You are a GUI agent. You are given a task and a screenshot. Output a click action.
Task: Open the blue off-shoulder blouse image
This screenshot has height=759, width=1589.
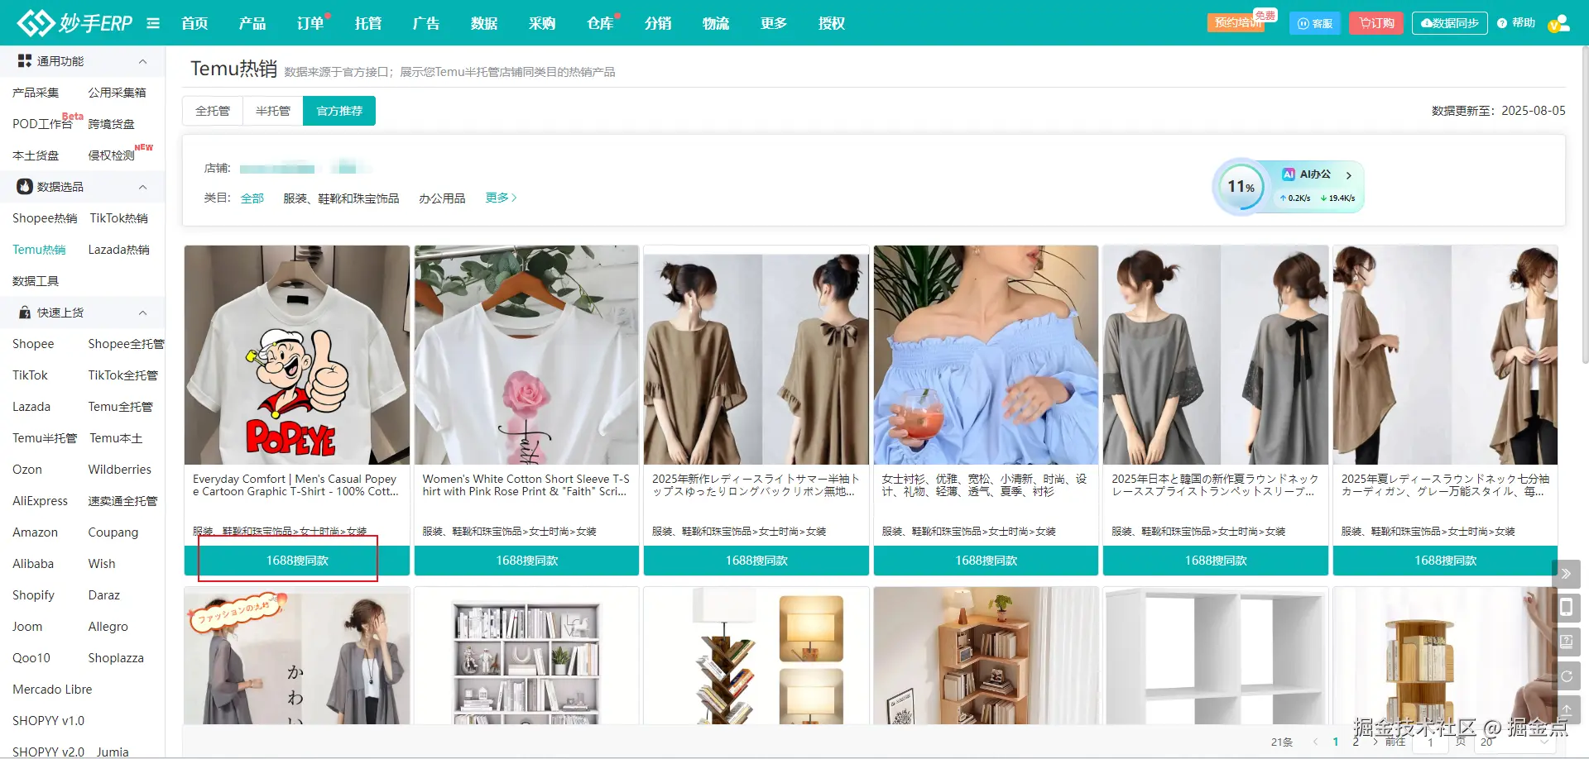(986, 355)
